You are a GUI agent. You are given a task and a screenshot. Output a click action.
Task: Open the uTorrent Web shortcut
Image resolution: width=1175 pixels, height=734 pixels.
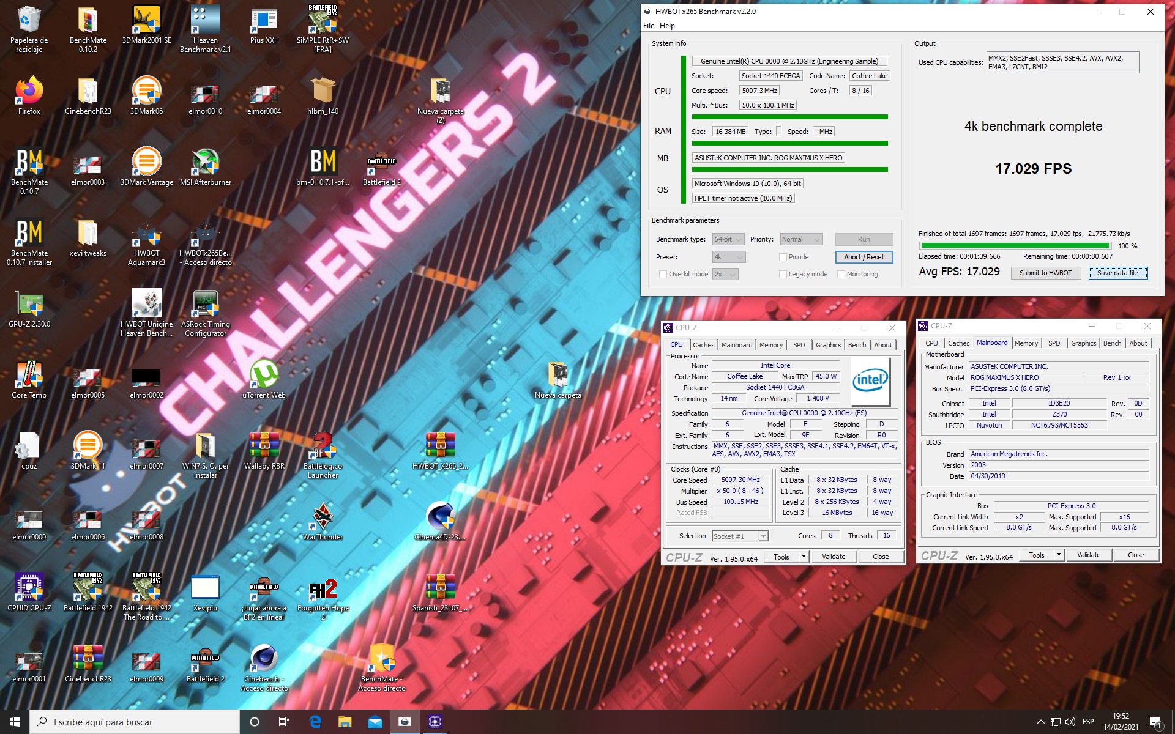pos(264,380)
